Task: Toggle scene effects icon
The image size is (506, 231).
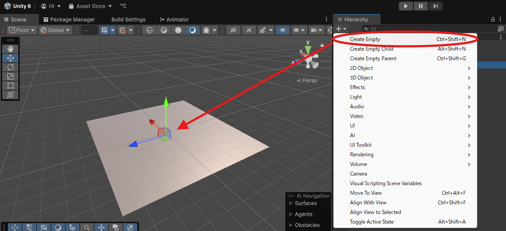Action: [263, 30]
